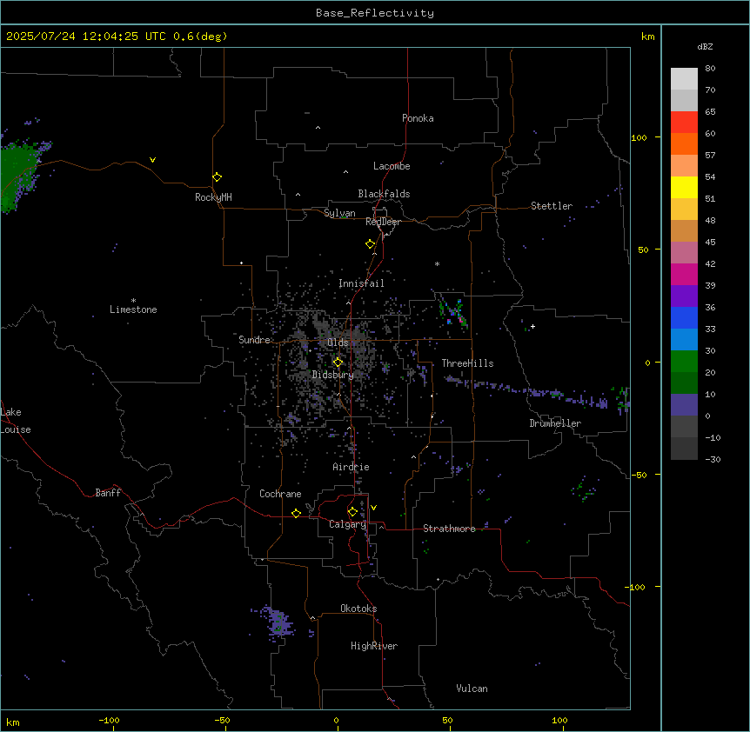Select the Okotoks label
Image resolution: width=750 pixels, height=732 pixels.
[358, 609]
